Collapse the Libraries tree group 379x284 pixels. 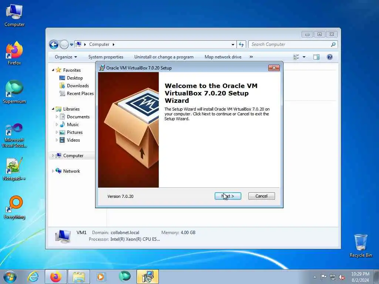[53, 109]
